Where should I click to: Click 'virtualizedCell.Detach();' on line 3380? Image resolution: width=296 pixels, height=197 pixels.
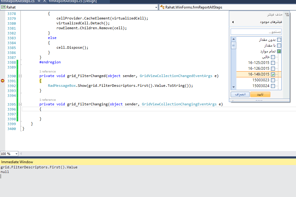[x=83, y=23]
